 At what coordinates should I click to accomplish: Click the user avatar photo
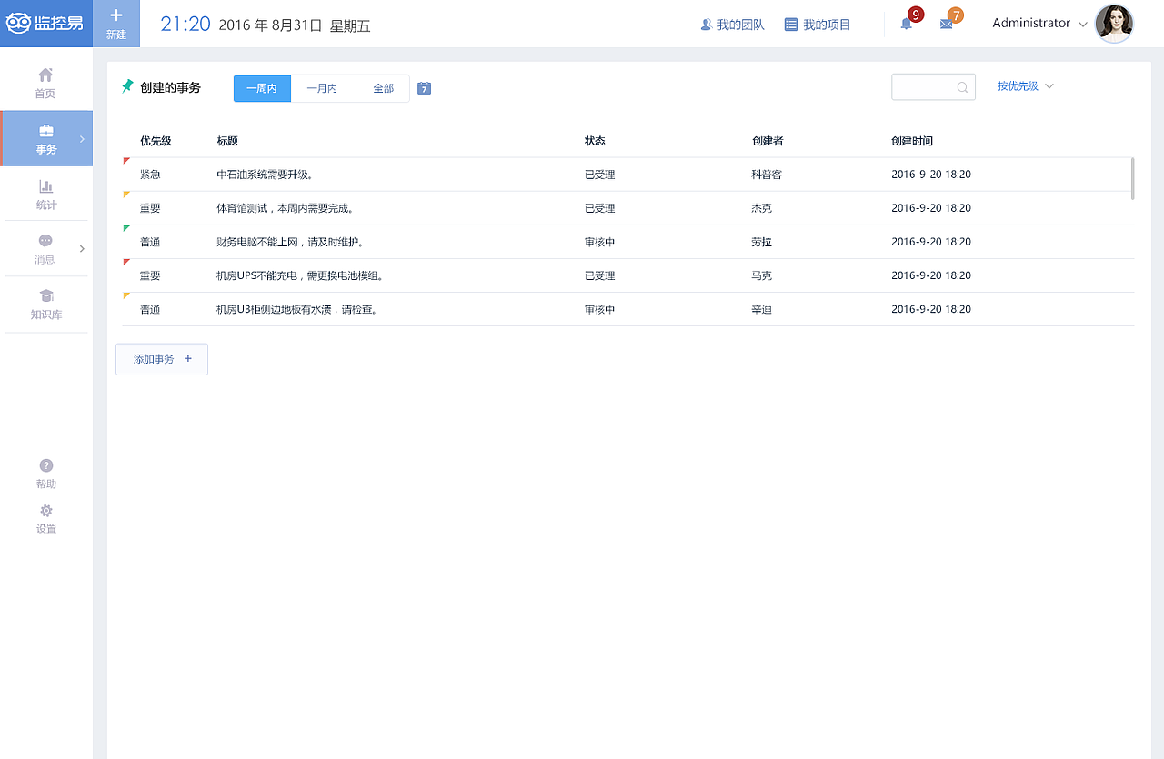(x=1114, y=24)
